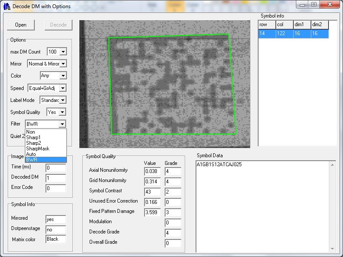The image size is (343, 257).
Task: Select col cell with value 122
Action: click(285, 34)
